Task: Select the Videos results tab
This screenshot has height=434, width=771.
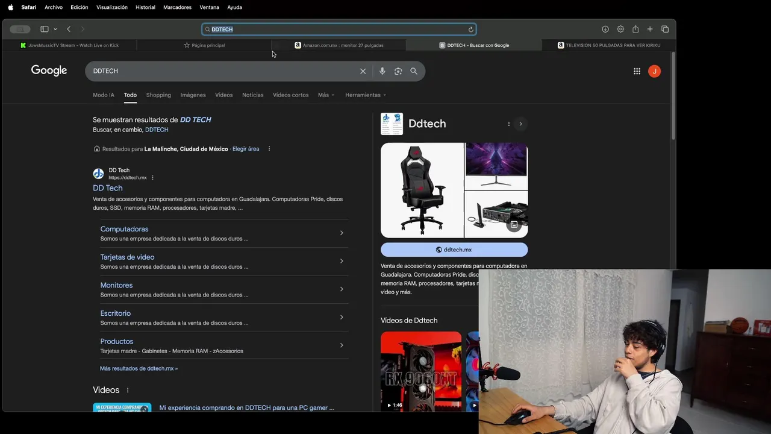Action: tap(224, 95)
